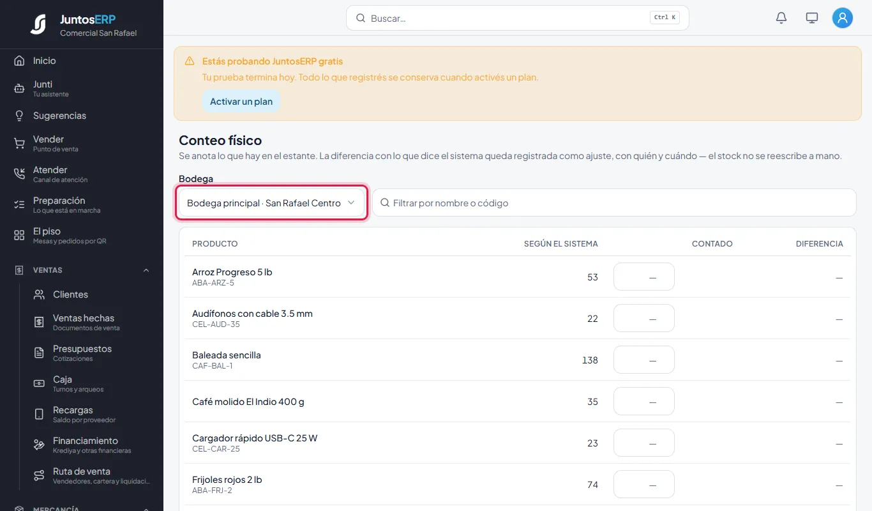Click the Vender shopping cart icon

(x=19, y=144)
